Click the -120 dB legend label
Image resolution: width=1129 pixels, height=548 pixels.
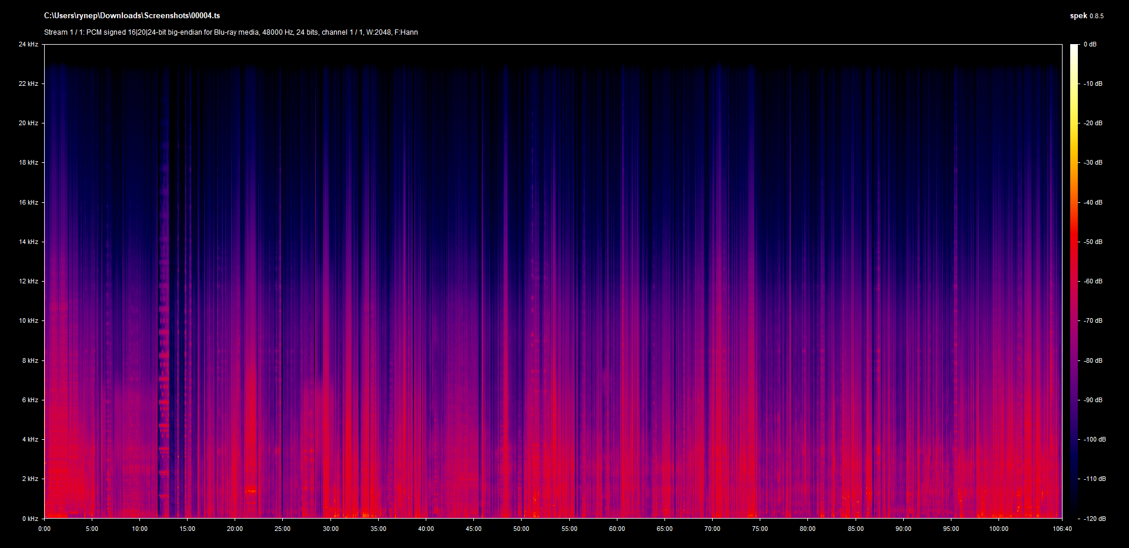(x=1094, y=519)
